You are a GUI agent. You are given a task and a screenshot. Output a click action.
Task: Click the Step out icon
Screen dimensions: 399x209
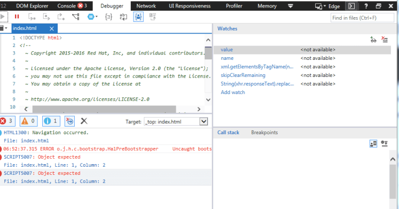pyautogui.click(x=61, y=17)
